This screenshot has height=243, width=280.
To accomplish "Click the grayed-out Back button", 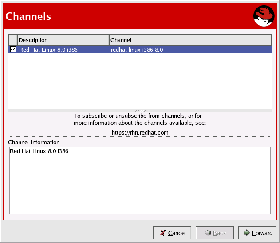I will pyautogui.click(x=215, y=233).
